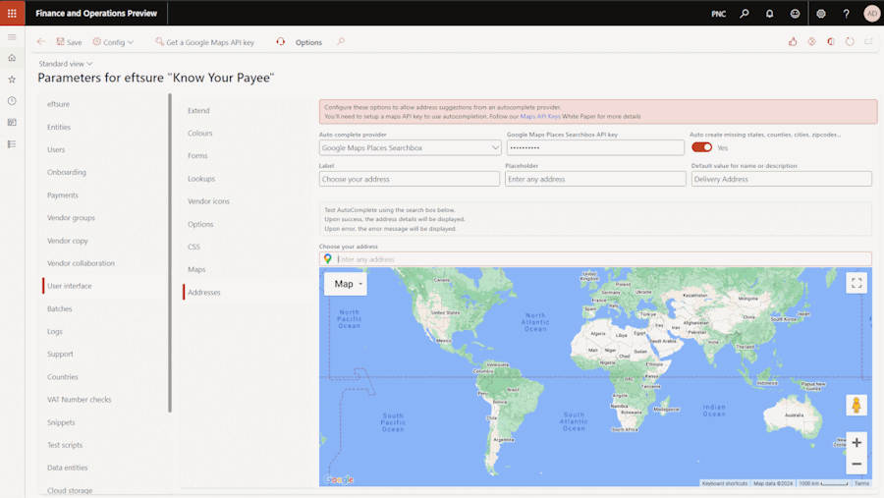
Task: Select the Extend tab
Action: tap(198, 111)
